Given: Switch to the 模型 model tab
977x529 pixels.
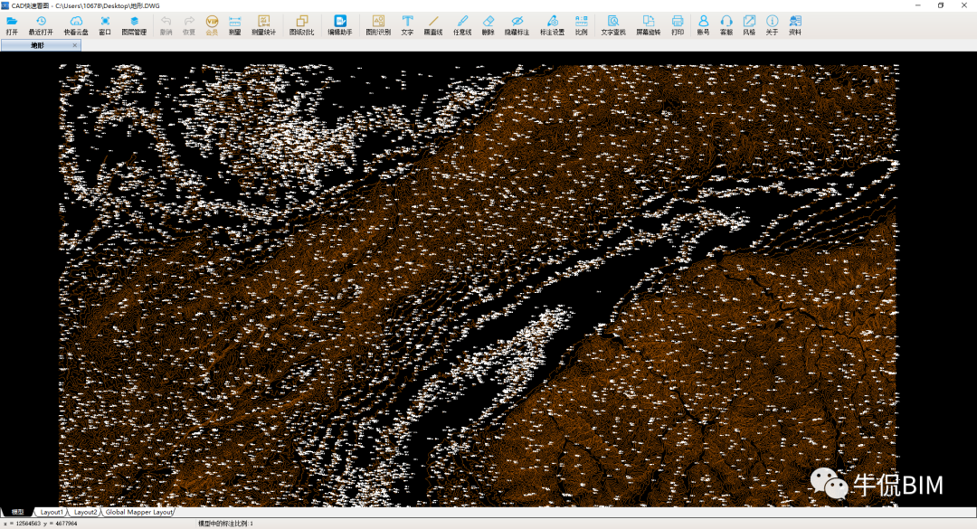Looking at the screenshot, I should point(17,512).
